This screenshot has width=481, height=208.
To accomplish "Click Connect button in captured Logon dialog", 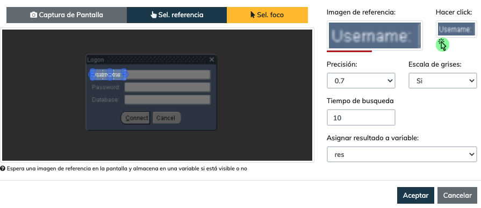I will click(135, 118).
